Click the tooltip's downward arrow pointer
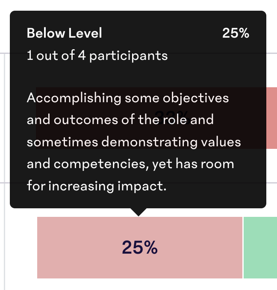This screenshot has height=290, width=277. [138, 212]
